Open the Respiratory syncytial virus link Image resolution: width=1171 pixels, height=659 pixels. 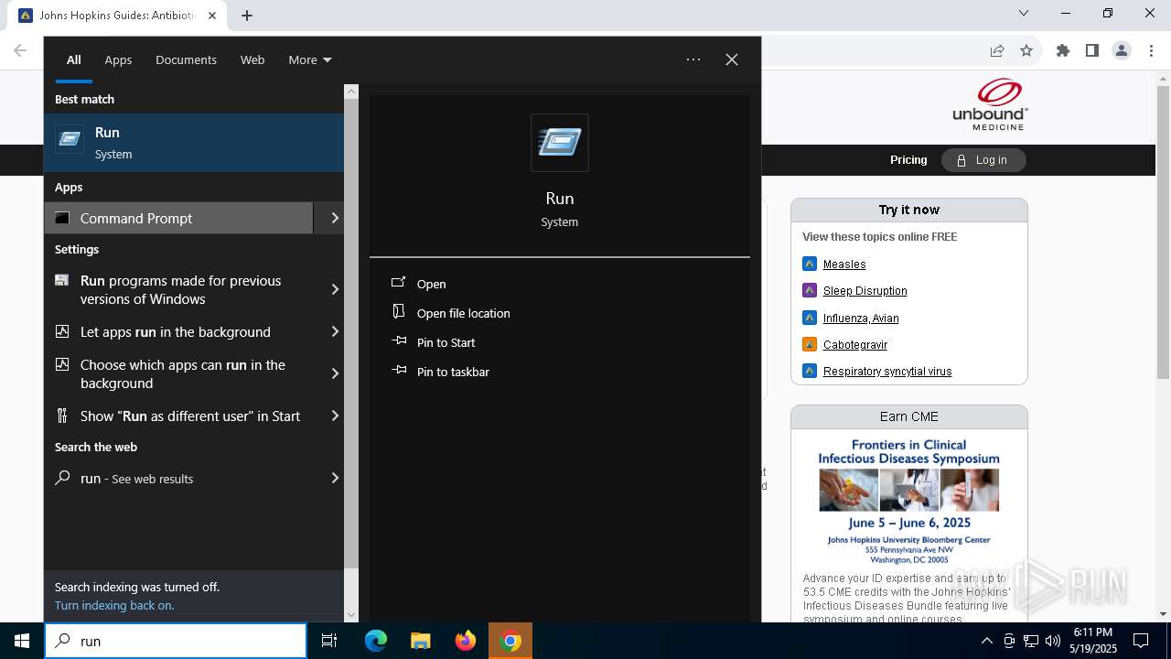tap(887, 371)
